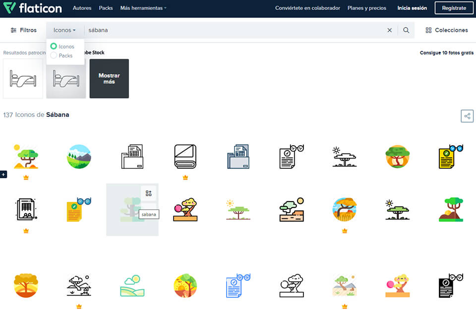This screenshot has height=317, width=476.
Task: Select the Iconos radio button
Action: coord(54,46)
